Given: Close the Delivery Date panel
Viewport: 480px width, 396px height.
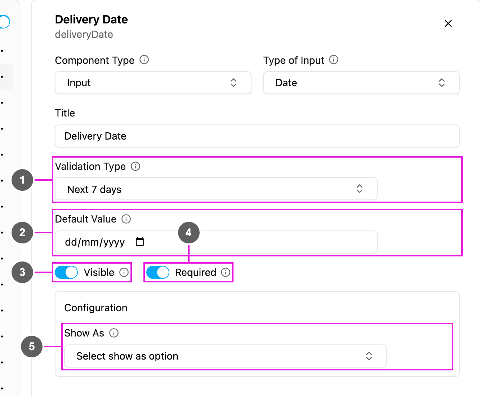Looking at the screenshot, I should coord(448,23).
